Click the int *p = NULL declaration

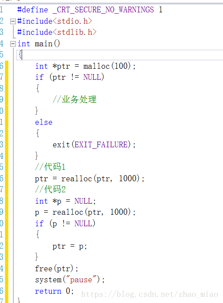[65, 201]
